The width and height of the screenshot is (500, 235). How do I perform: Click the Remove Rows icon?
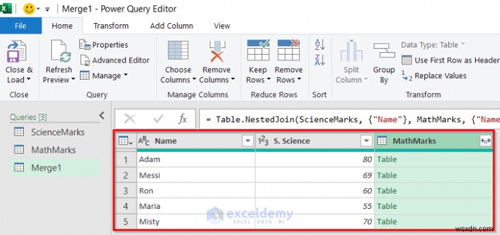(289, 50)
